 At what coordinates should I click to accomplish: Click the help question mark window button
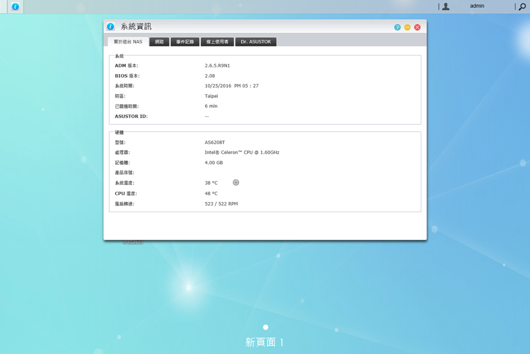[397, 27]
